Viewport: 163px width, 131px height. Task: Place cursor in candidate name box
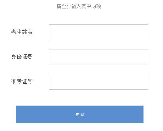tap(99, 32)
